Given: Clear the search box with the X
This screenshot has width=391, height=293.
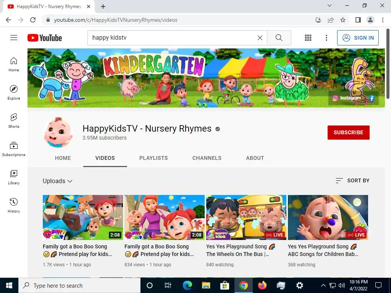Looking at the screenshot, I should pos(260,38).
